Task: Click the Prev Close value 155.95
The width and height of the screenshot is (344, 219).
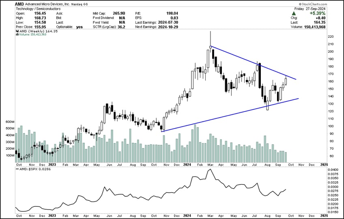Action: (40, 27)
